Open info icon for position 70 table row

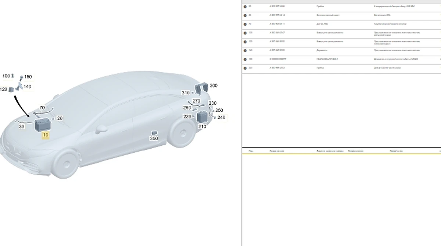(x=245, y=24)
